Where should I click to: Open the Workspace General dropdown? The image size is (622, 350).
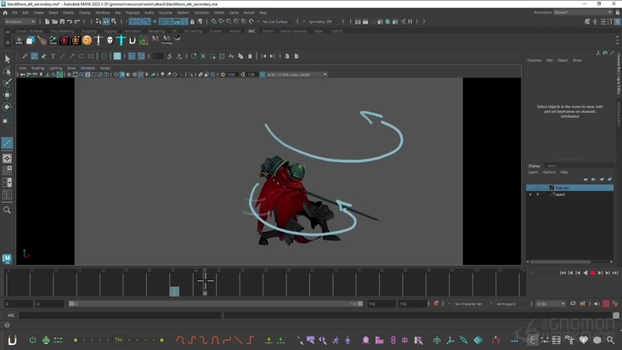point(582,12)
